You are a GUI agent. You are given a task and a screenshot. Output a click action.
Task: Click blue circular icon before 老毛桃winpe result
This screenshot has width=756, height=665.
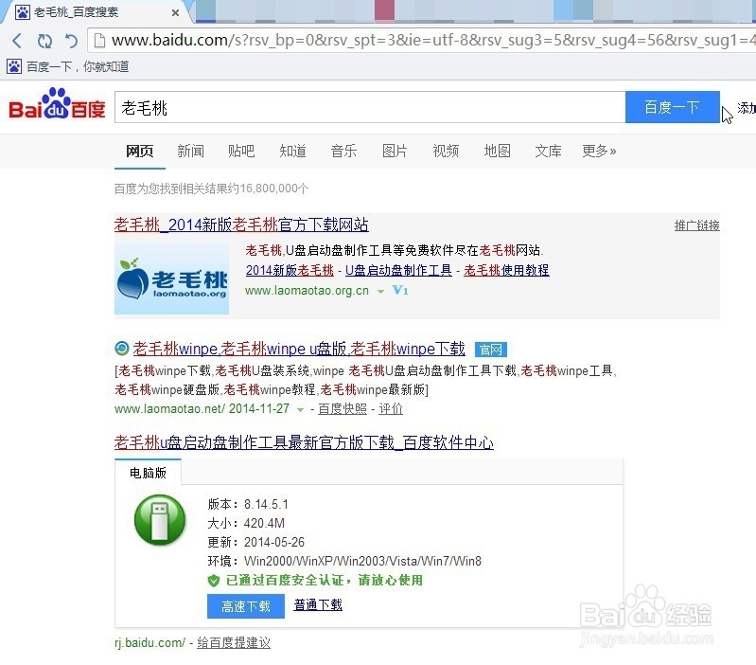coord(122,348)
